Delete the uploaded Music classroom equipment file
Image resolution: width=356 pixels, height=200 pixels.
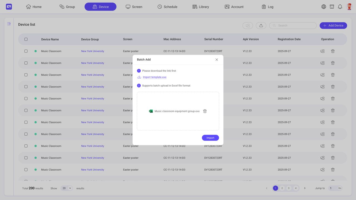[x=205, y=111]
